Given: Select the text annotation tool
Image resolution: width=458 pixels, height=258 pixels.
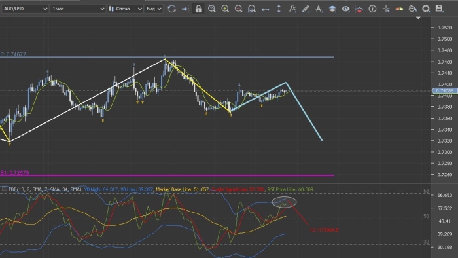Looking at the screenshot, I should pos(319,9).
